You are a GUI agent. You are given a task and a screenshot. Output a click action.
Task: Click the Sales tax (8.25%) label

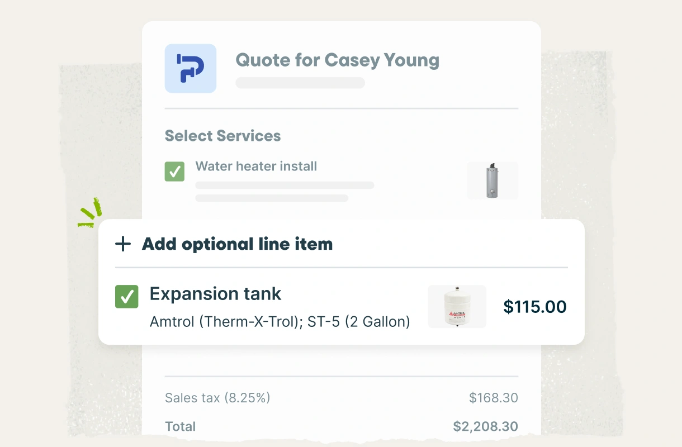click(x=217, y=398)
